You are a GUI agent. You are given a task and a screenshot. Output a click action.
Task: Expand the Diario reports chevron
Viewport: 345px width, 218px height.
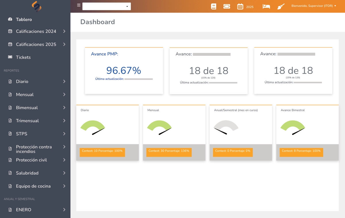point(64,82)
